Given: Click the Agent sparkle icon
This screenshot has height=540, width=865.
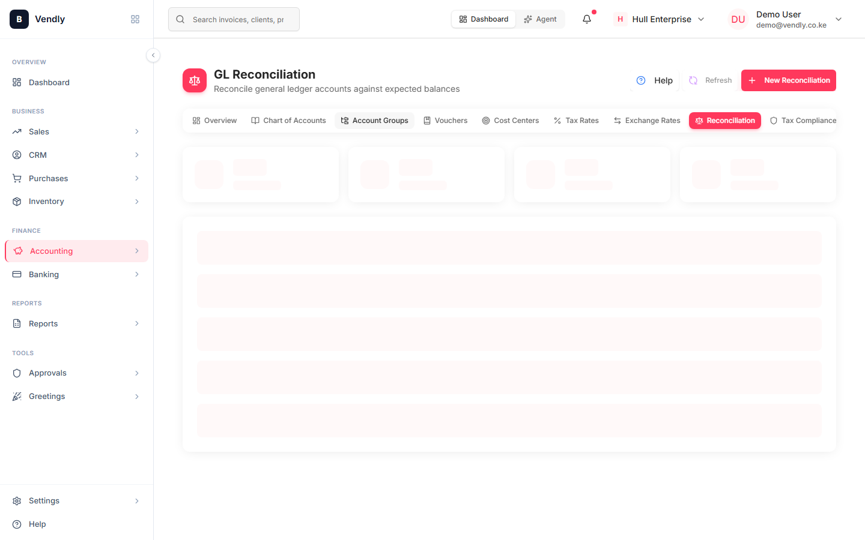Looking at the screenshot, I should pyautogui.click(x=528, y=19).
